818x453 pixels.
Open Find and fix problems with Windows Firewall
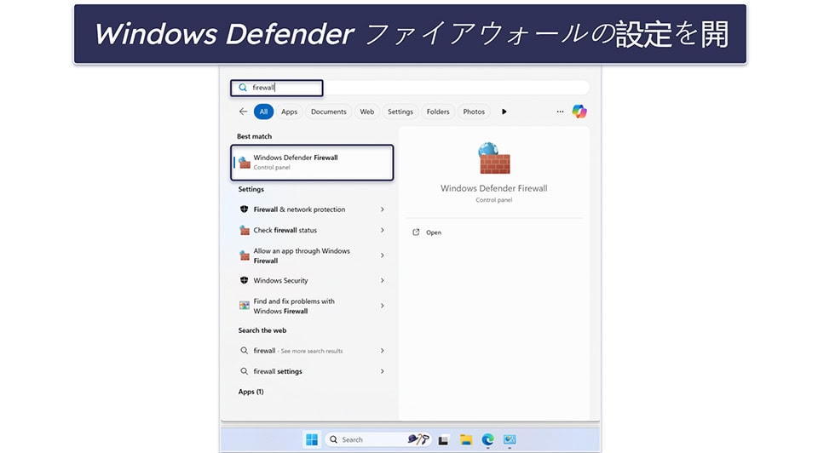click(312, 306)
